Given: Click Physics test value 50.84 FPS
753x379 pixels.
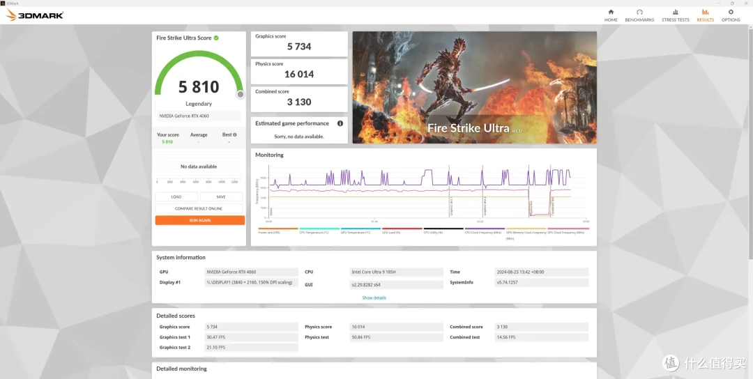Looking at the screenshot, I should pos(396,337).
